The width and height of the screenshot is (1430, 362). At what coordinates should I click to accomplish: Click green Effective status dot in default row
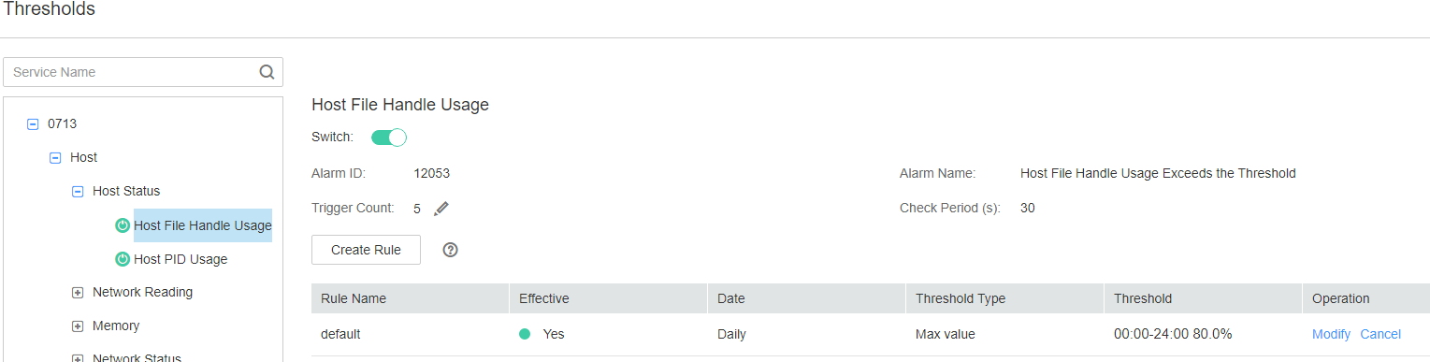pos(525,334)
